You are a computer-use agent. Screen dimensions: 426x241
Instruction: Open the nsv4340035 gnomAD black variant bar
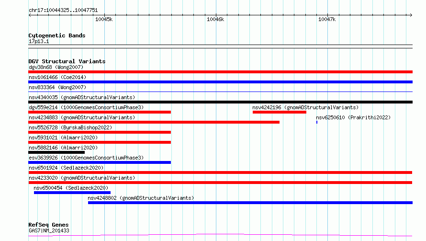[x=220, y=102]
